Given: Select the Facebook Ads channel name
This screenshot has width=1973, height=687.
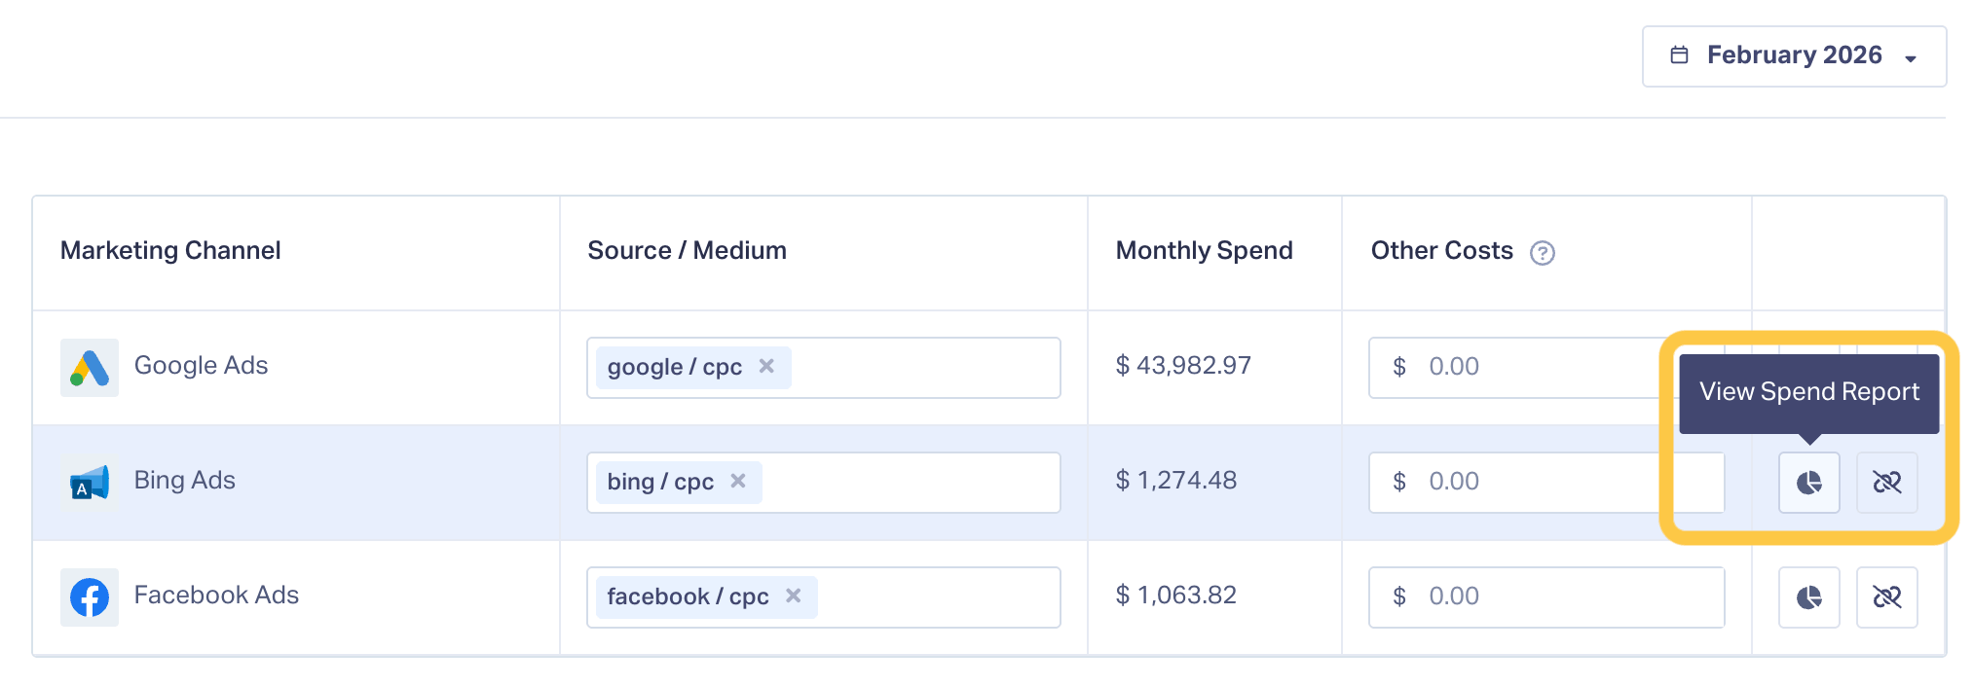Looking at the screenshot, I should pyautogui.click(x=216, y=596).
